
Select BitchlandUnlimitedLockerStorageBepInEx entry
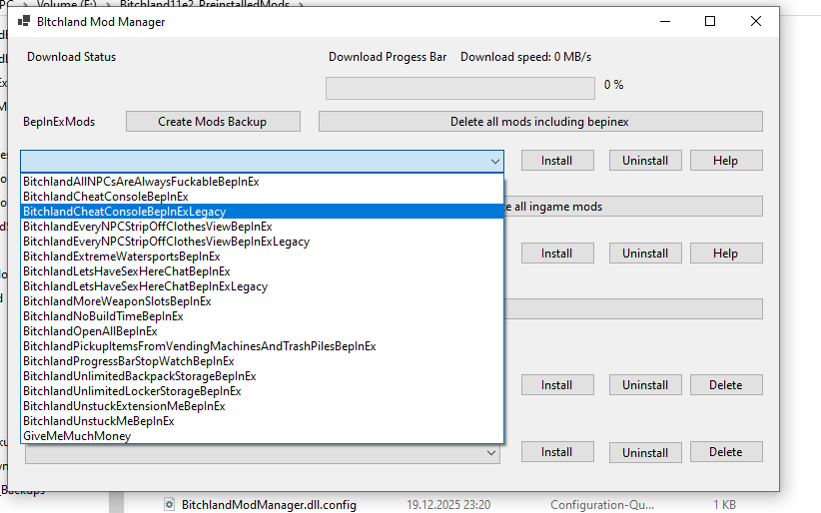click(262, 391)
